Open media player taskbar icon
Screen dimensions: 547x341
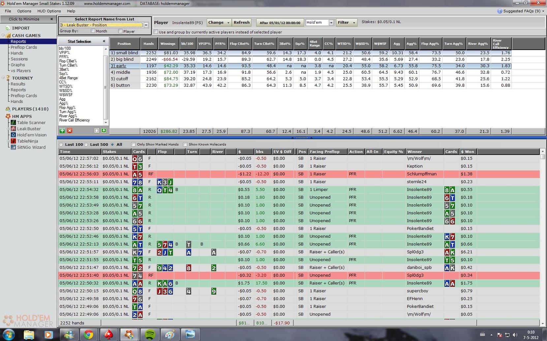click(48, 335)
